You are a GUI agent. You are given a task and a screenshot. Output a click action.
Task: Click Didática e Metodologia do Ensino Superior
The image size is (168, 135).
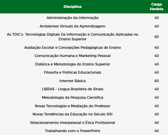[x=73, y=64]
